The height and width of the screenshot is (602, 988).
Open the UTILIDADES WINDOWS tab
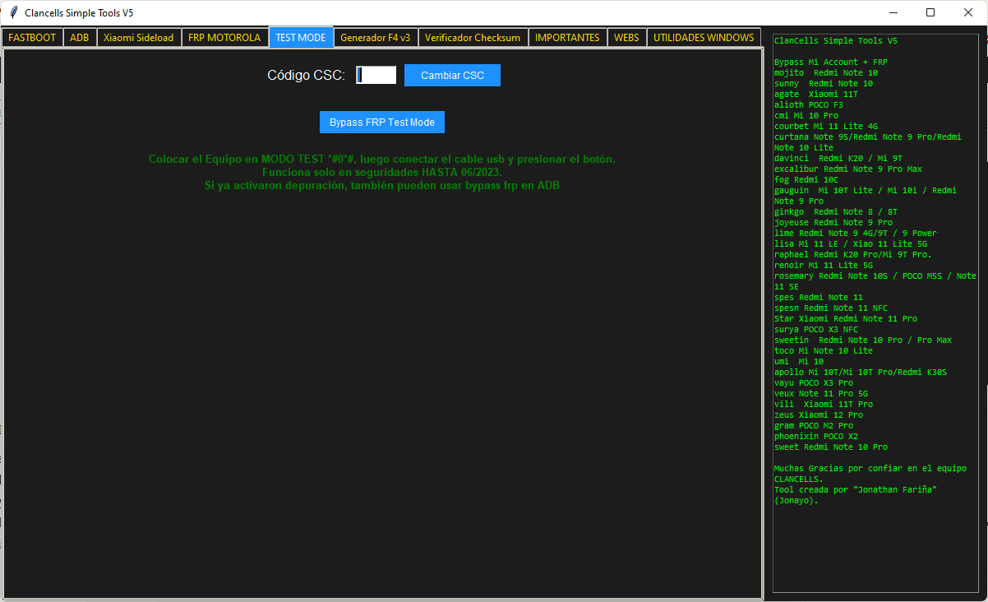tap(703, 37)
